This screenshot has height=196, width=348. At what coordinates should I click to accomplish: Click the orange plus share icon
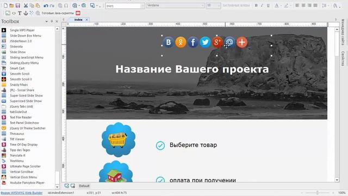242,42
